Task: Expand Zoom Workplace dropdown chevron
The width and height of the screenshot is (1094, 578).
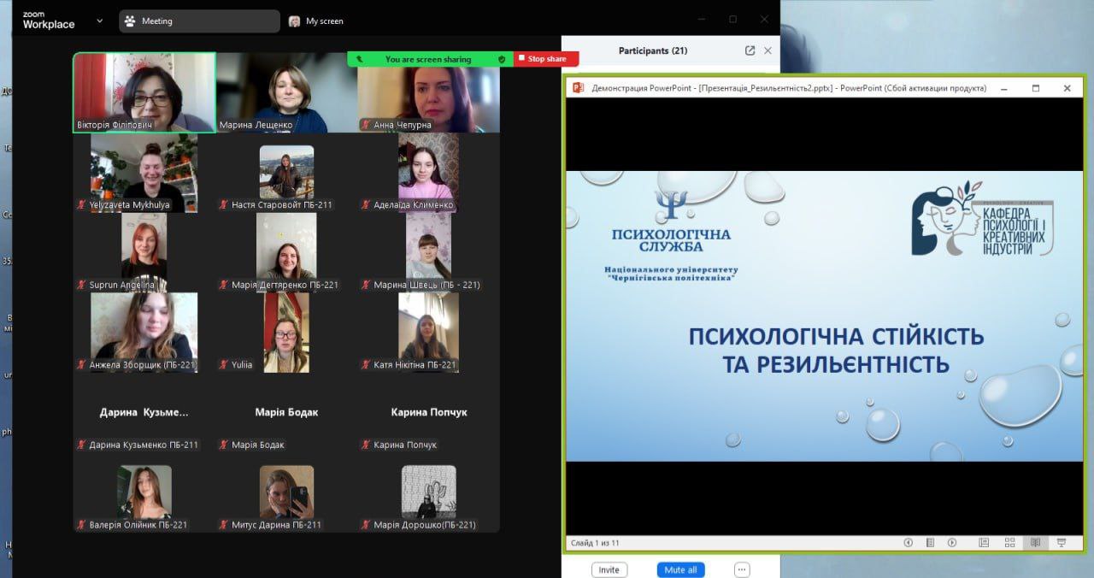Action: tap(100, 21)
